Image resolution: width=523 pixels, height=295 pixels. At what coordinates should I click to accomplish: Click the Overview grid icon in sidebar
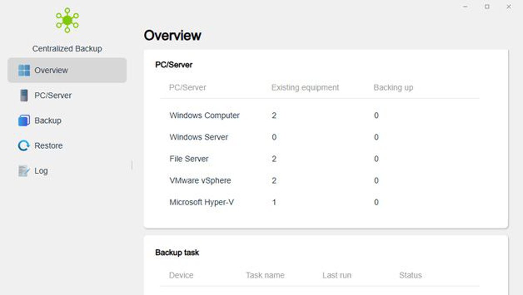tap(24, 70)
